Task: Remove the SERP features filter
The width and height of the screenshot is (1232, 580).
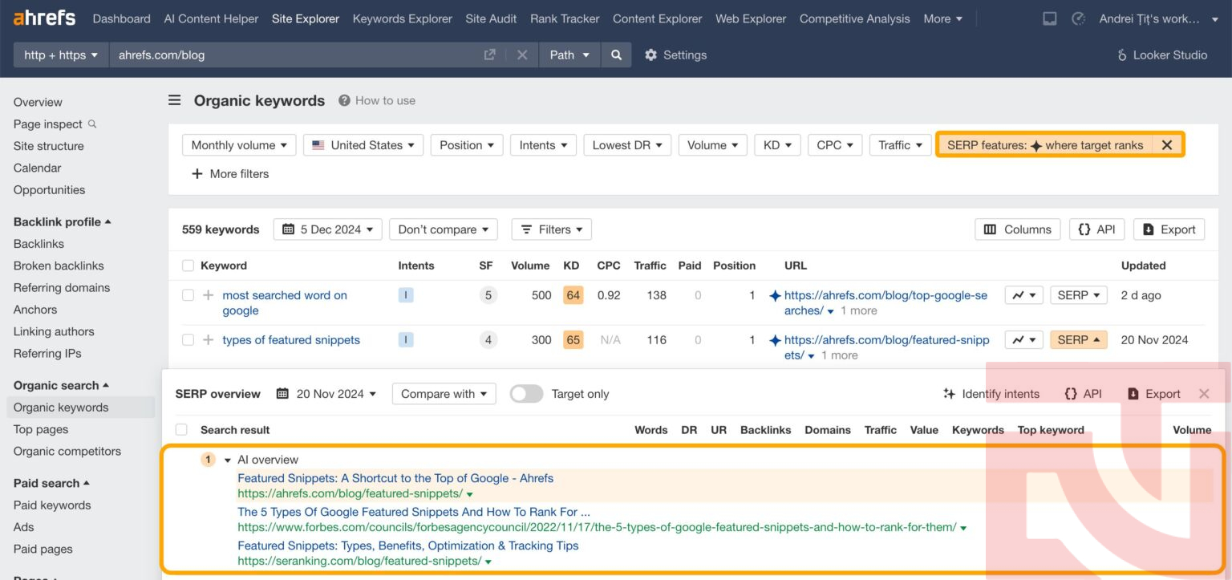Action: tap(1167, 145)
